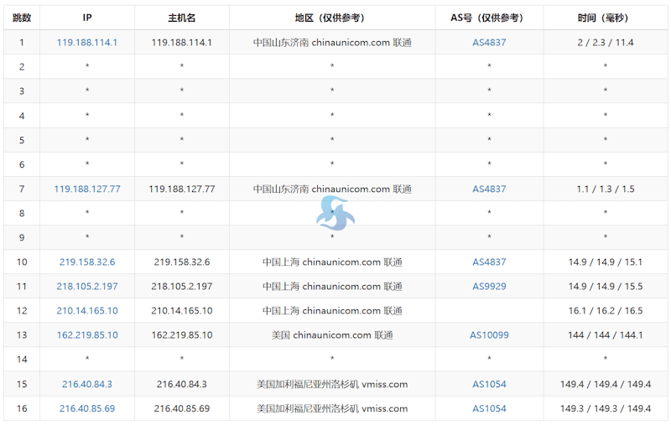Select hostname cell 216.40.84.3
Image resolution: width=671 pixels, height=425 pixels.
[182, 385]
